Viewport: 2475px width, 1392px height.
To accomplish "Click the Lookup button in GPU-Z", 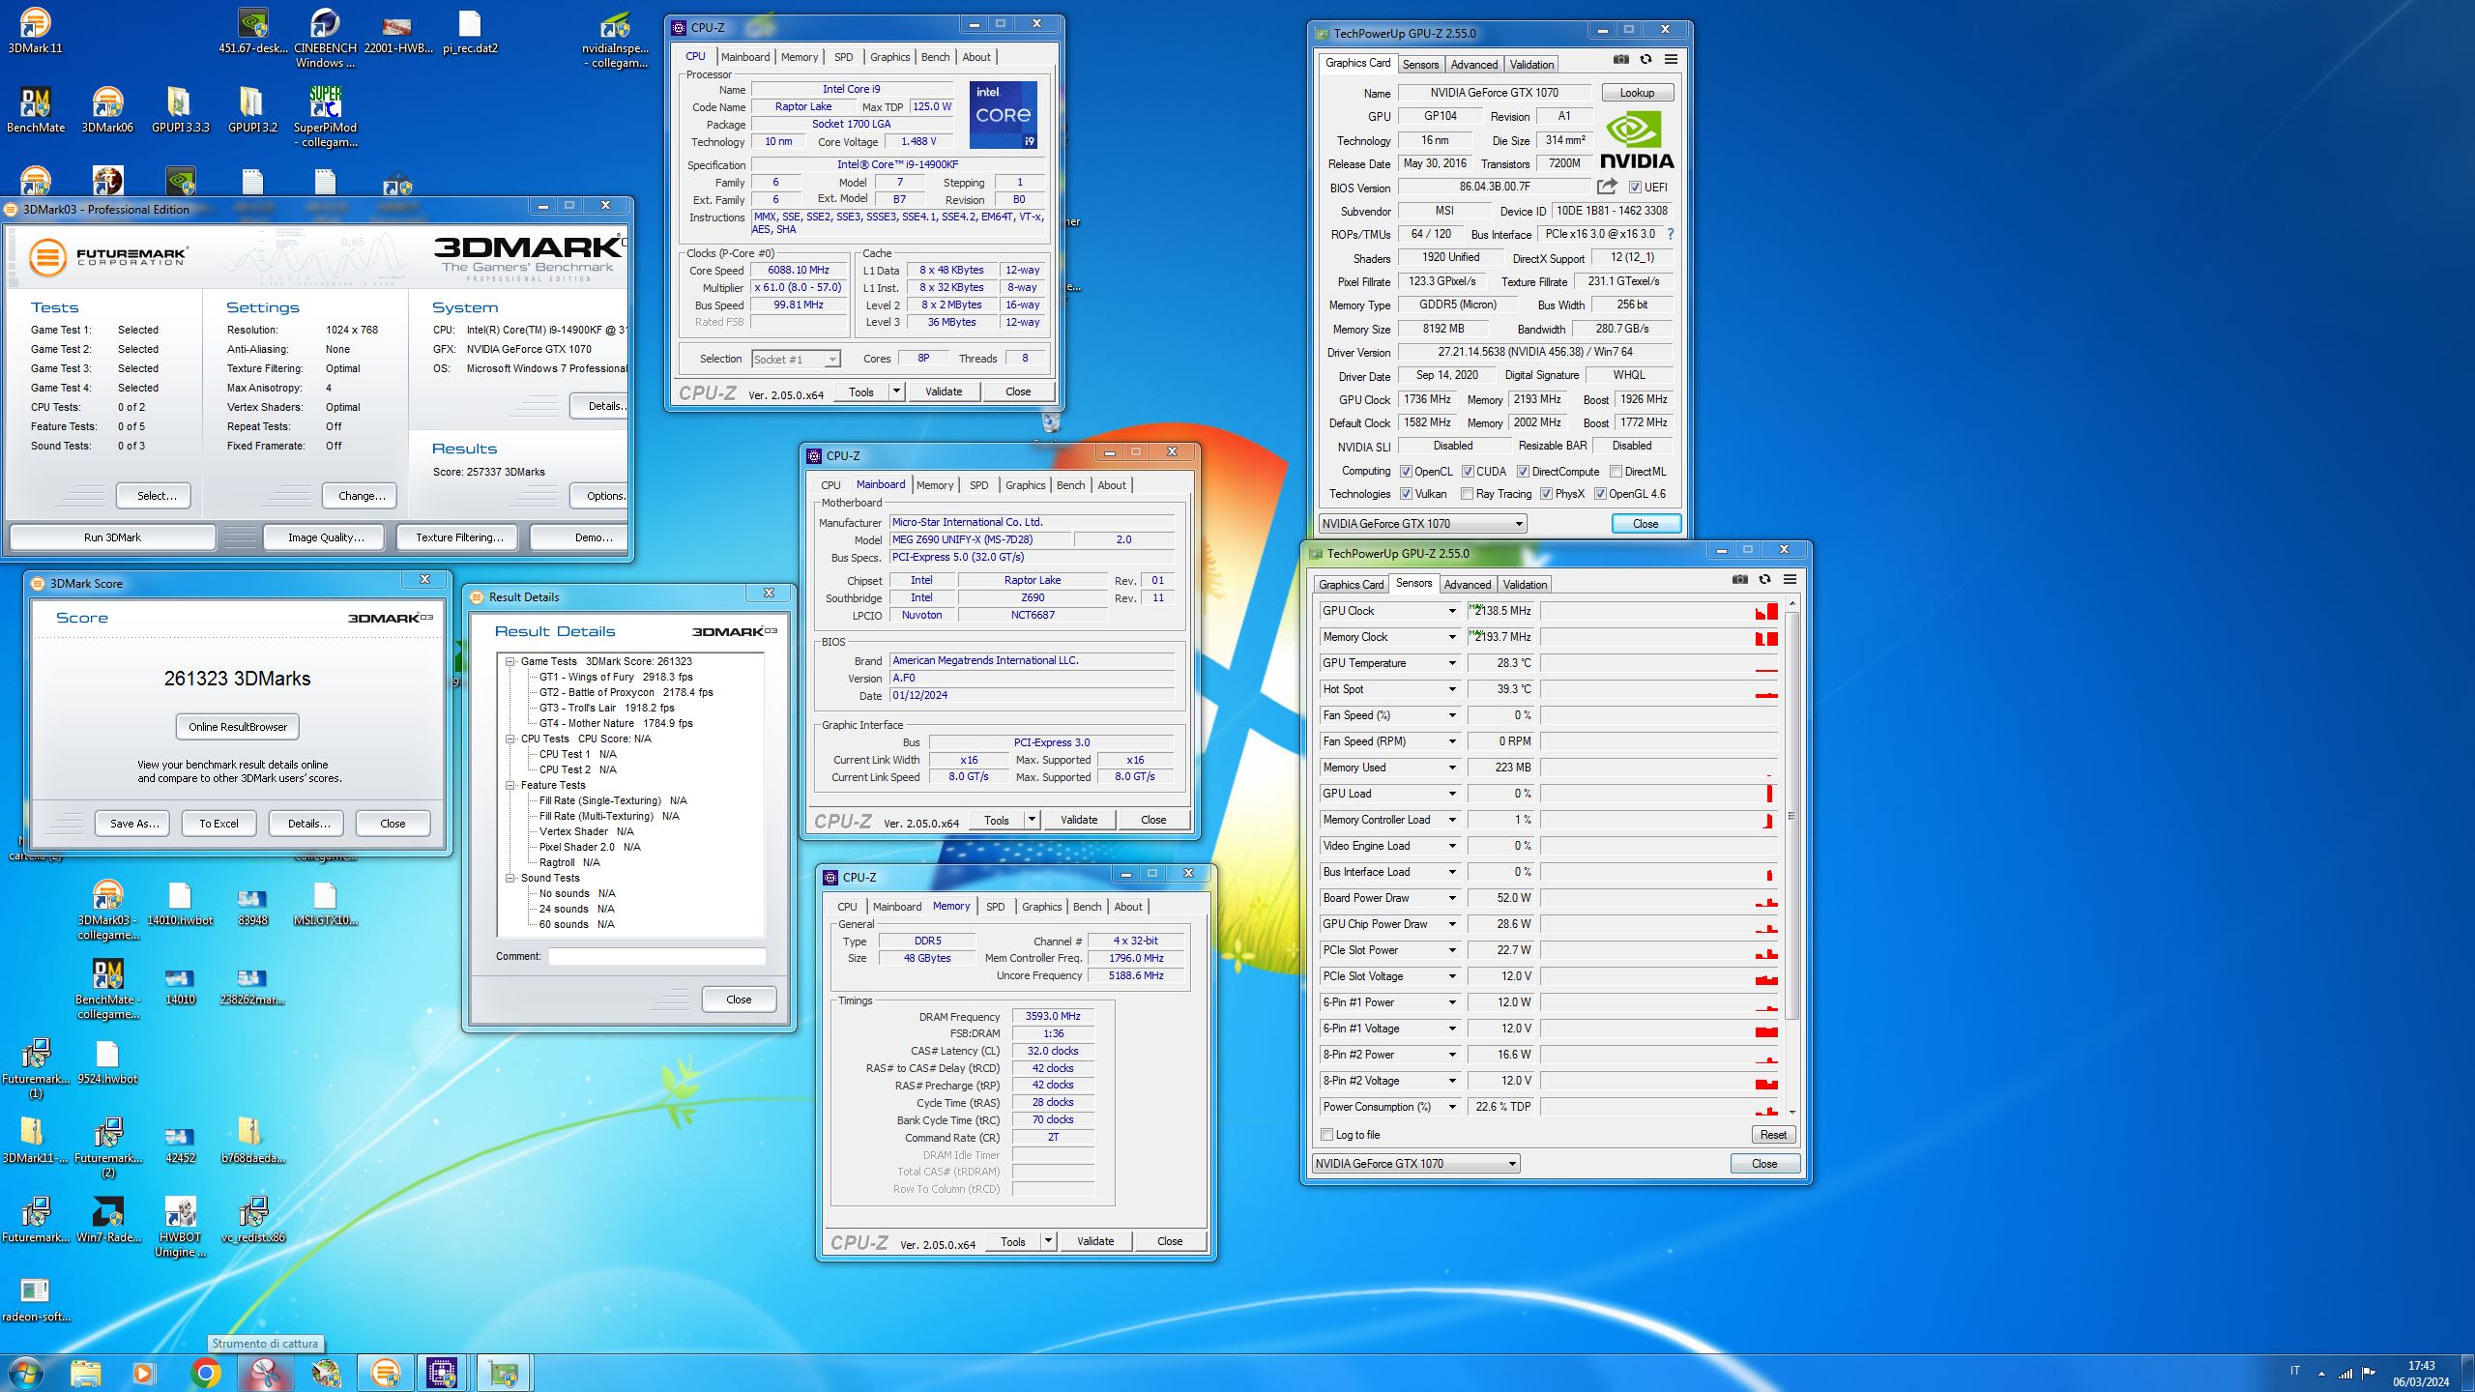I will coord(1637,93).
